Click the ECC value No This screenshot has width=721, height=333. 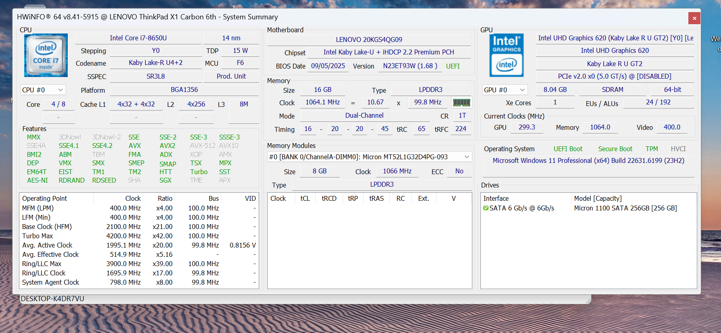tap(459, 171)
